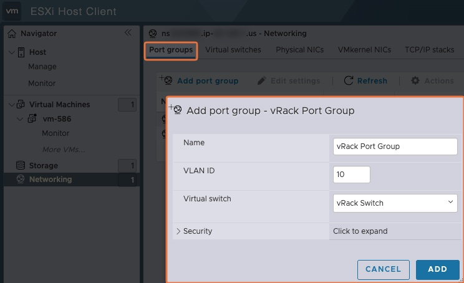Screen dimensions: 464x283
Task: Click the Storage database icon
Action: 21,165
